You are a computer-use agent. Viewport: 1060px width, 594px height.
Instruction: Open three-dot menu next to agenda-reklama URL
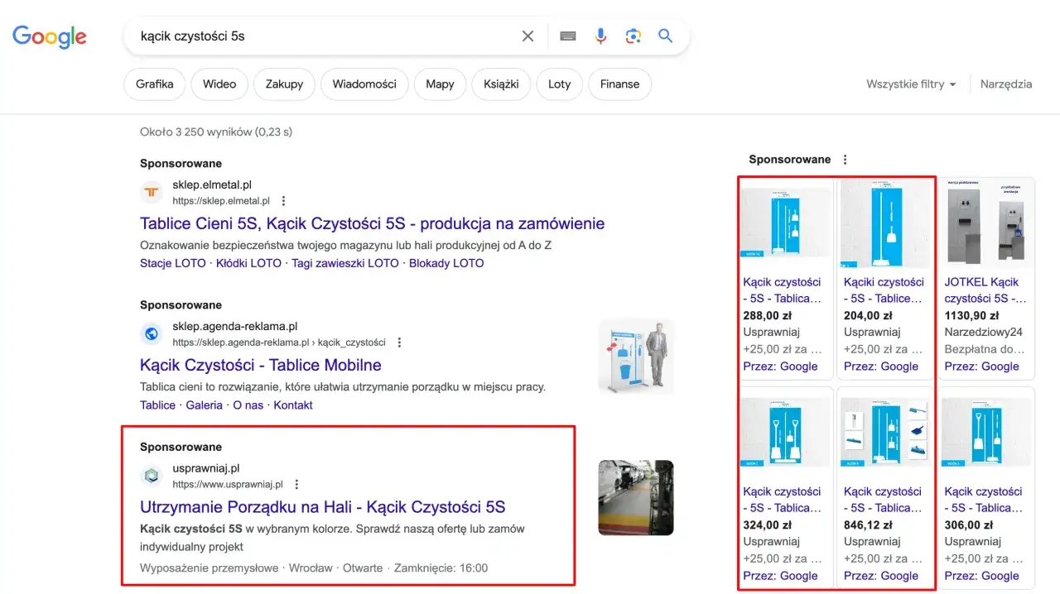399,343
